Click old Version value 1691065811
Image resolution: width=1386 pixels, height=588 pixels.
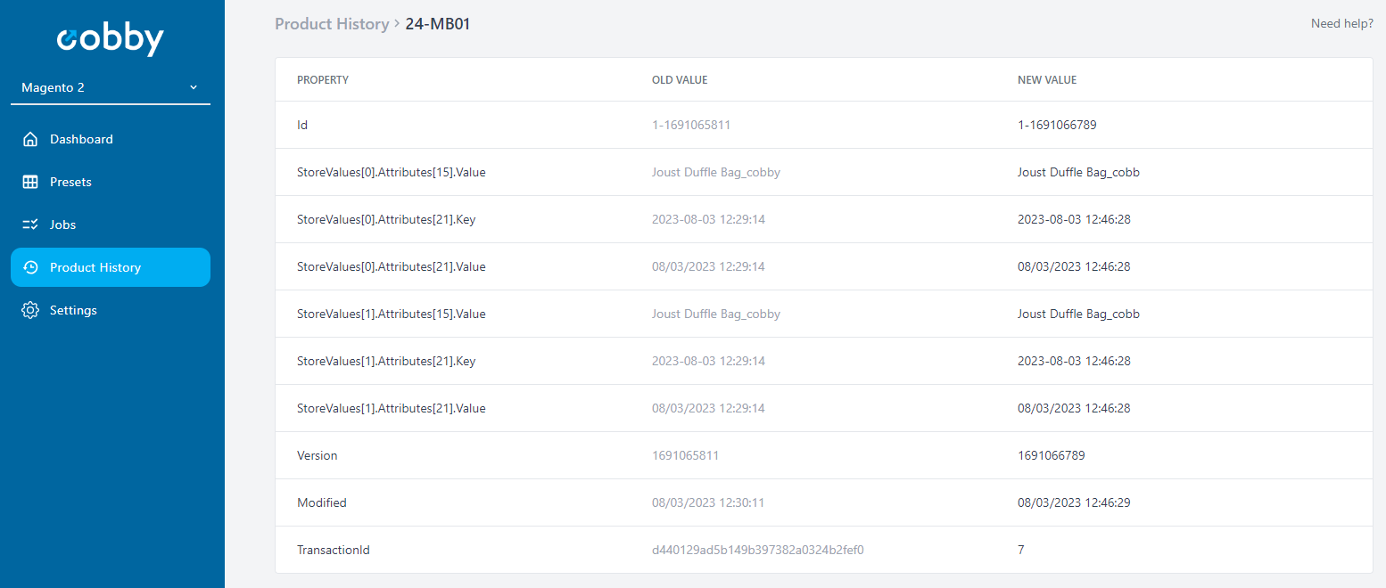click(686, 456)
